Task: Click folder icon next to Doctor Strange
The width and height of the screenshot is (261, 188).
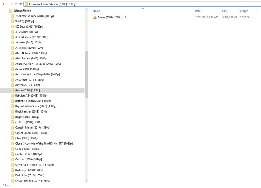Action: tap(13, 181)
